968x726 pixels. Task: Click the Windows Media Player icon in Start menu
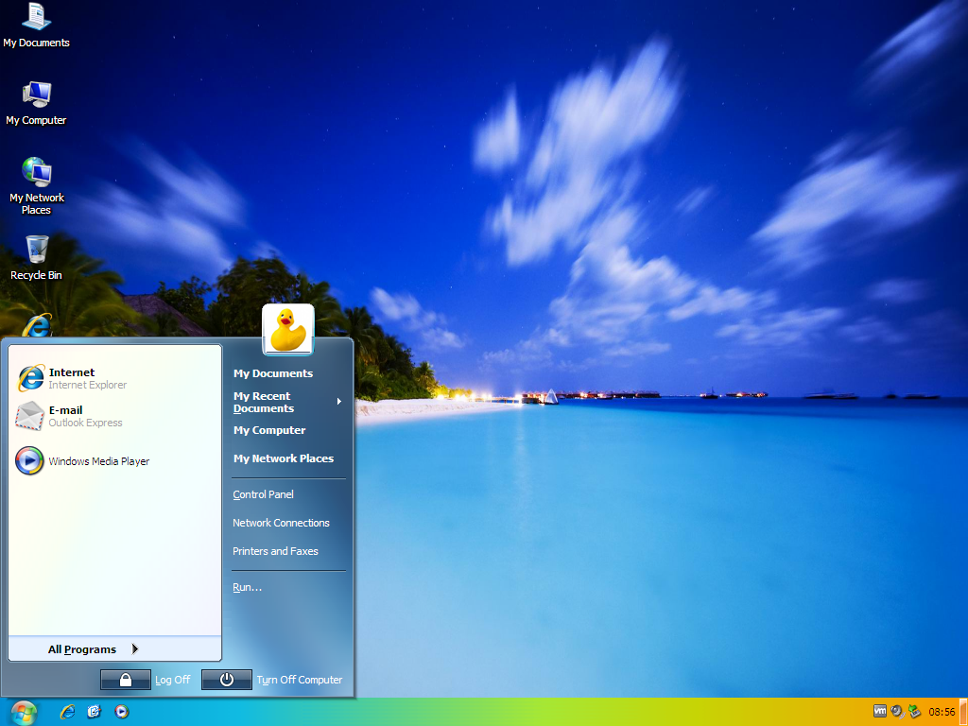tap(29, 460)
